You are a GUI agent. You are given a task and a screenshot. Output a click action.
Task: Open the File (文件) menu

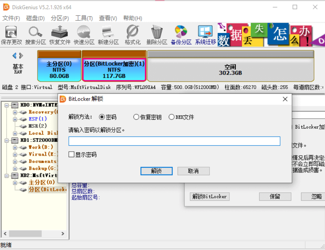[11, 18]
